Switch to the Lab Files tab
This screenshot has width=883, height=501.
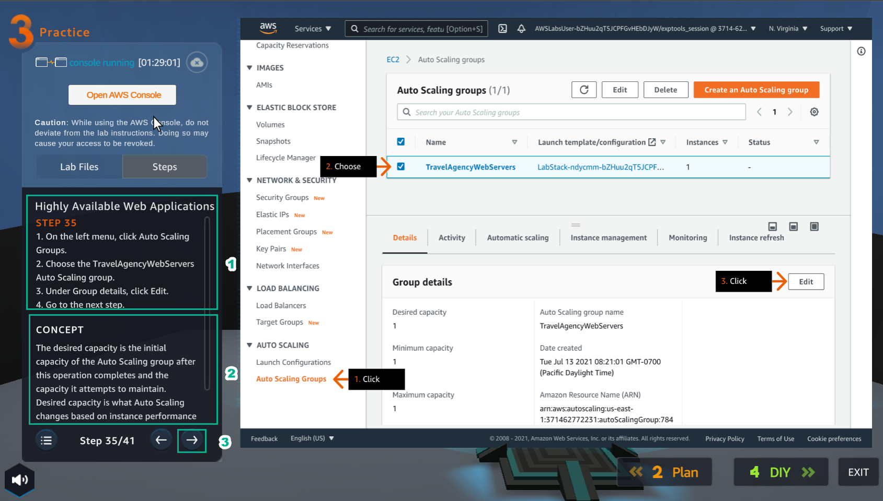tap(79, 166)
